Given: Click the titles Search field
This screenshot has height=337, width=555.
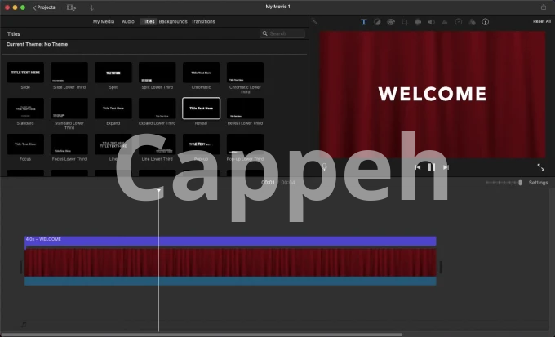Looking at the screenshot, I should pos(283,33).
